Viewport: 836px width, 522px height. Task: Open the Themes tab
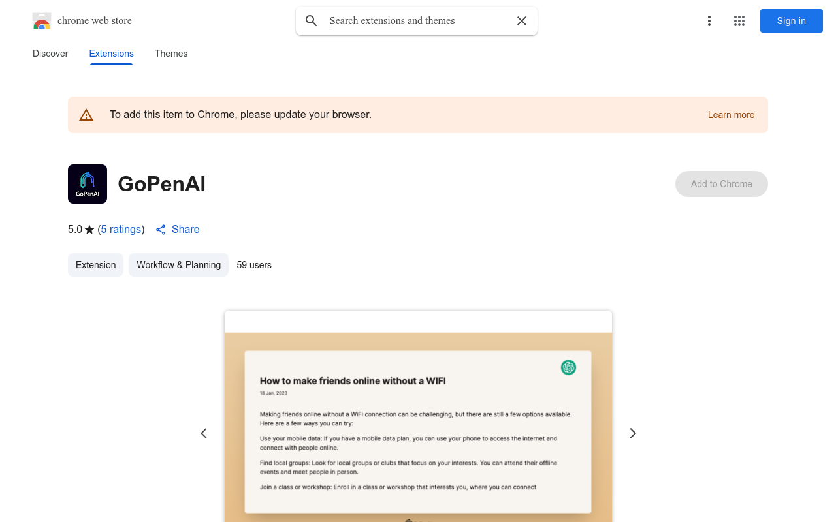(x=171, y=54)
